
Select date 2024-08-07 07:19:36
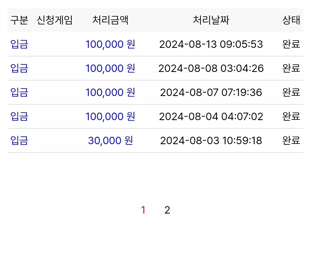point(211,92)
